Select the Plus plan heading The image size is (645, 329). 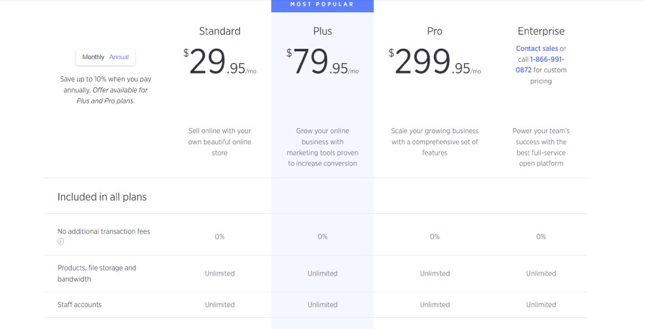(x=322, y=31)
